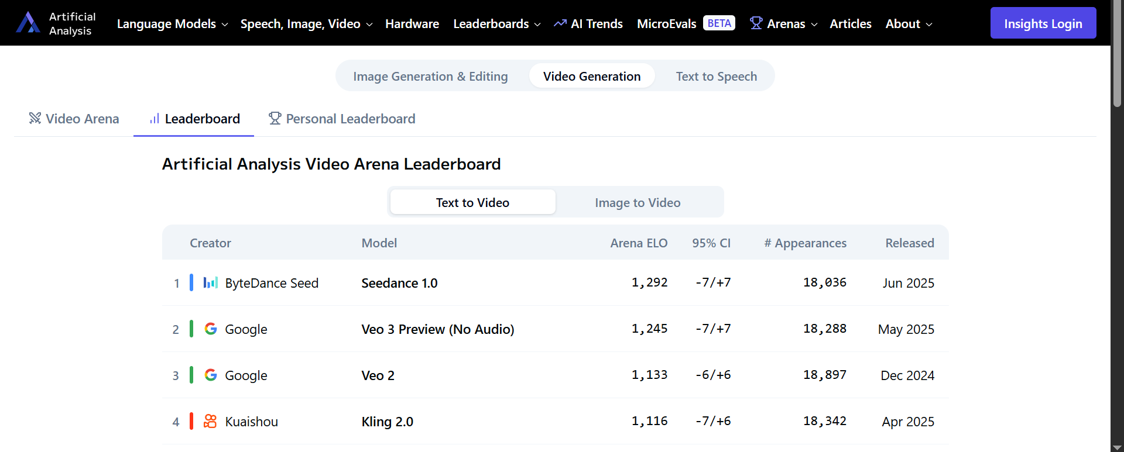Open the Arenas dropdown menu

pyautogui.click(x=784, y=24)
